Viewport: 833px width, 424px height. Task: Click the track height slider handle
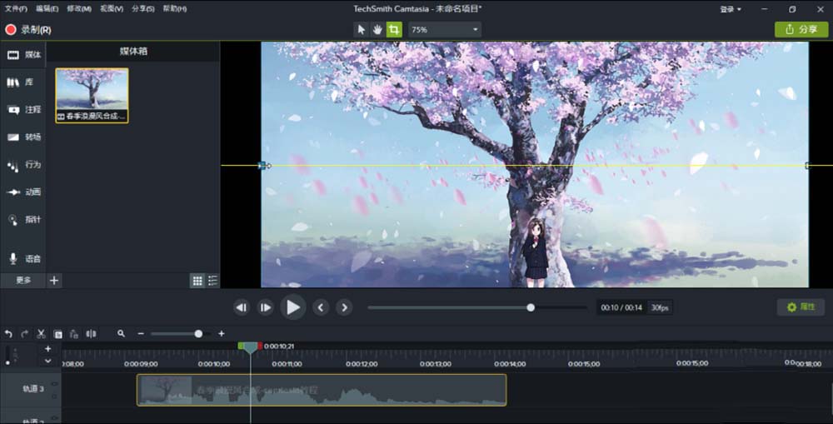point(7,362)
